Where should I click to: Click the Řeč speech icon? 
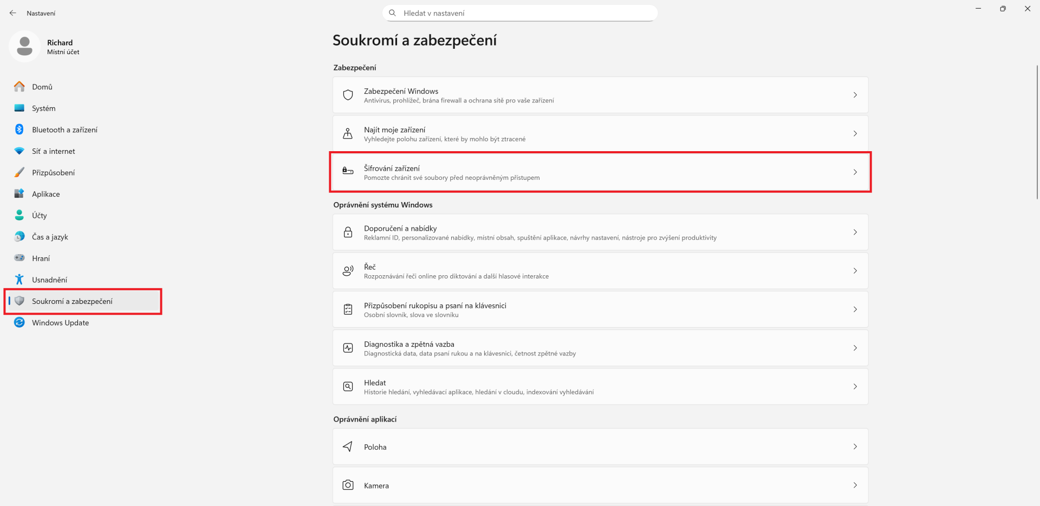pyautogui.click(x=348, y=271)
